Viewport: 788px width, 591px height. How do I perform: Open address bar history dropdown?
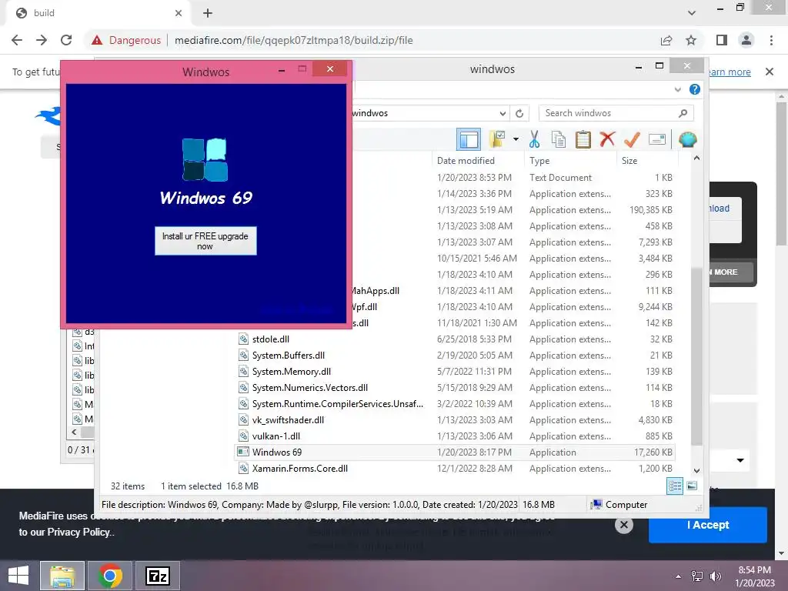[503, 113]
